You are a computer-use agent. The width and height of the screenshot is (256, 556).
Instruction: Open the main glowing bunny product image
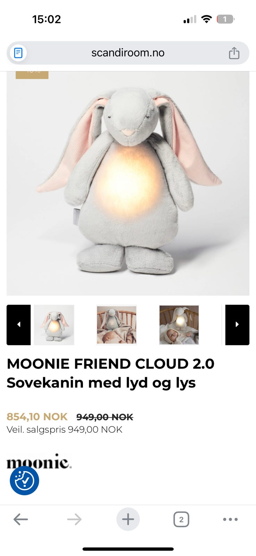click(x=128, y=183)
